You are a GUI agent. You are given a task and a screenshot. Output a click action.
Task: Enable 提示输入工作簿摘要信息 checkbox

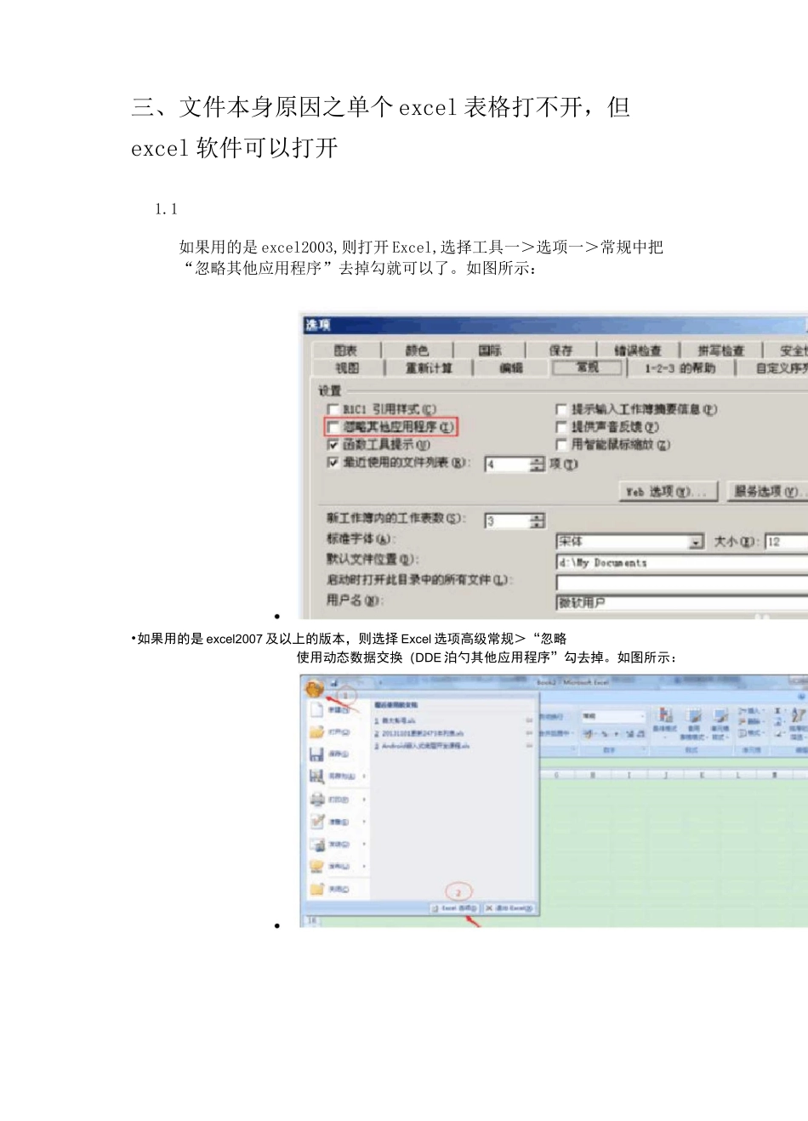[x=561, y=409]
